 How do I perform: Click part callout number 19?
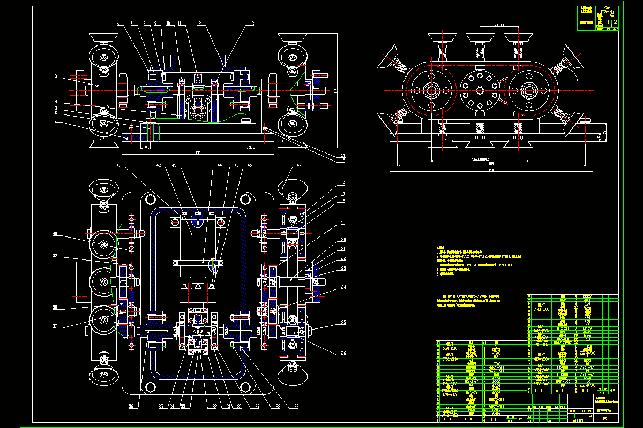click(x=343, y=222)
